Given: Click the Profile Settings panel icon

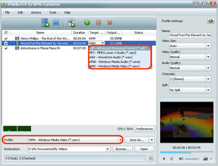Looking at the screenshot, I should [211, 21].
